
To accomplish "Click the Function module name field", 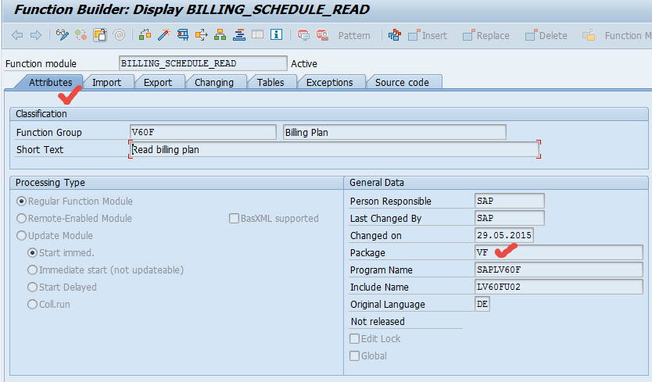I will (203, 63).
